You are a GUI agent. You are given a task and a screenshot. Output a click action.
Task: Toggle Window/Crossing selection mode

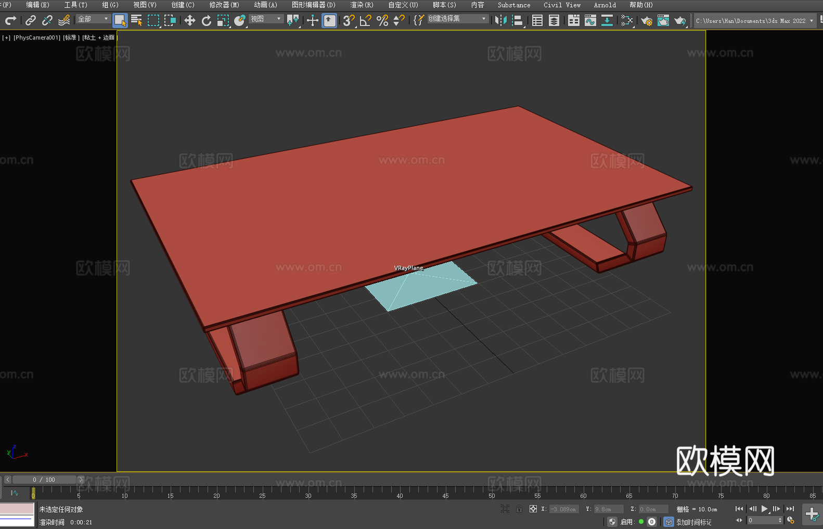click(x=170, y=20)
